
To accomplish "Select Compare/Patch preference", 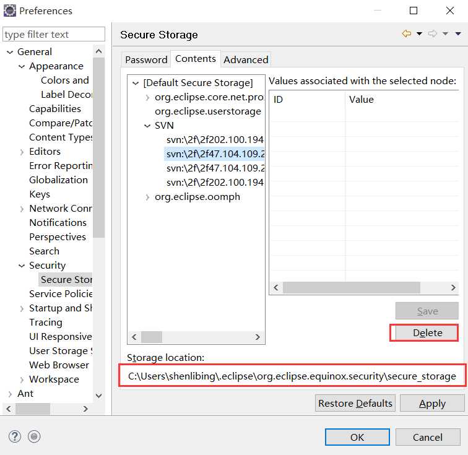I will tap(61, 123).
